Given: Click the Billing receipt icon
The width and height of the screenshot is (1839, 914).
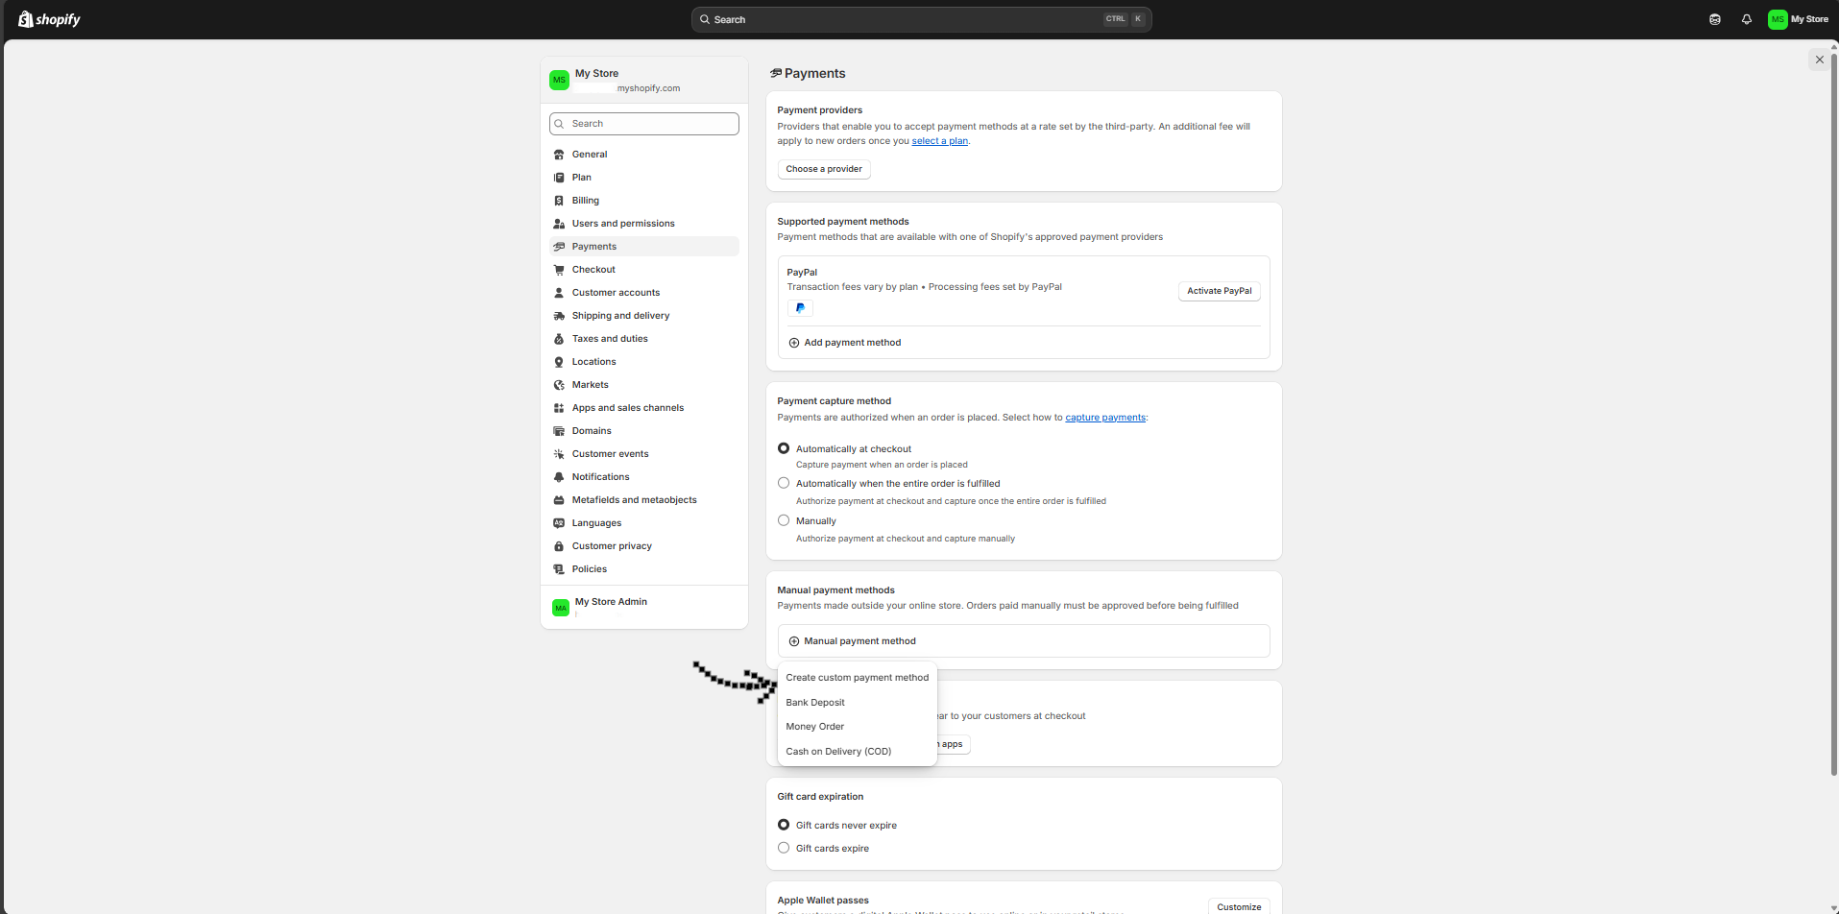Looking at the screenshot, I should click(559, 201).
